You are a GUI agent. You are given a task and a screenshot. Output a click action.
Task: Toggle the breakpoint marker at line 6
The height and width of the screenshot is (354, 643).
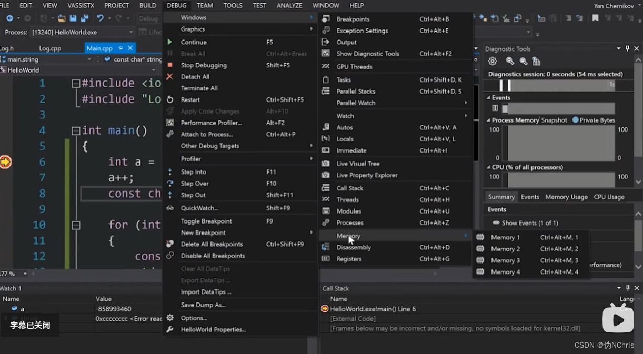coord(6,162)
